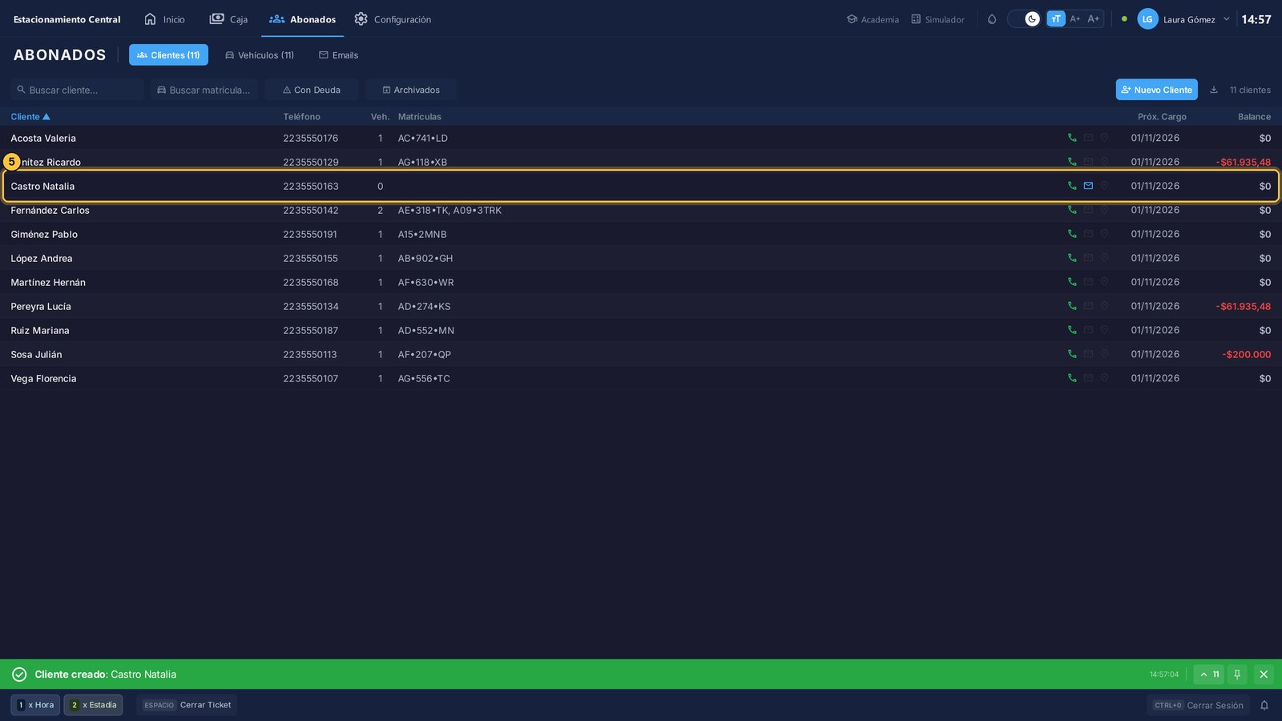Screen dimensions: 1282x721
Task: Click location pin in López Andrea row
Action: pos(1104,258)
